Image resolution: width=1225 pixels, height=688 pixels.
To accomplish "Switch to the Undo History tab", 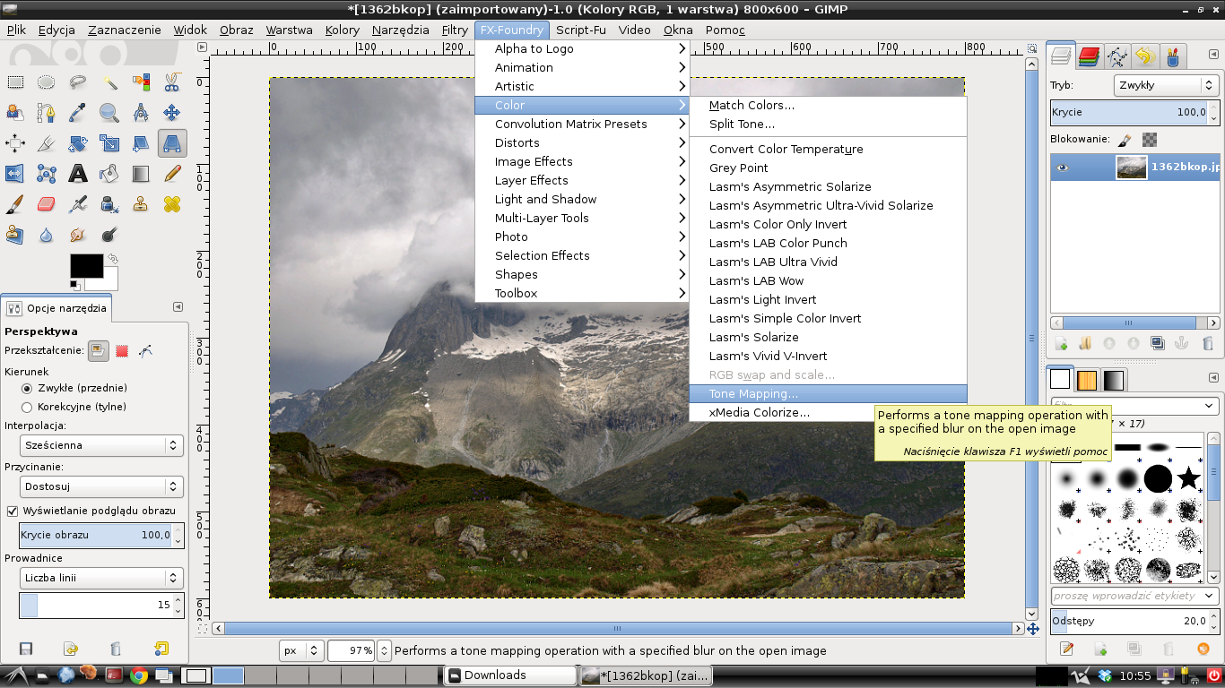I will (x=1144, y=57).
